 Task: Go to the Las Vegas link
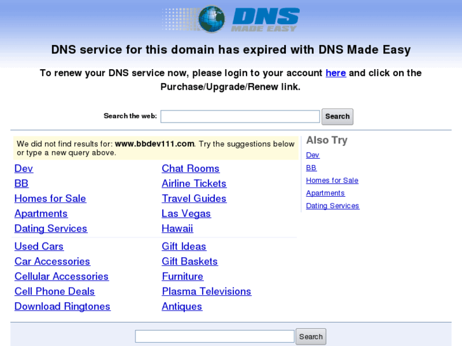(186, 213)
